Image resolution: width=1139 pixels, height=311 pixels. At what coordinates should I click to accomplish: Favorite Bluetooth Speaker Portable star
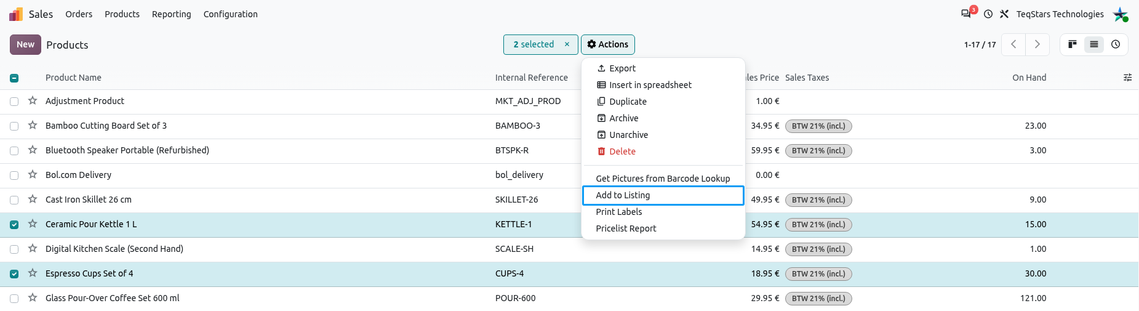click(x=33, y=150)
